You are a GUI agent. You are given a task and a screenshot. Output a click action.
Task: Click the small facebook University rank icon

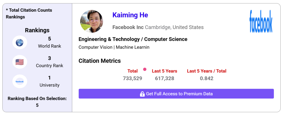pyautogui.click(x=20, y=82)
